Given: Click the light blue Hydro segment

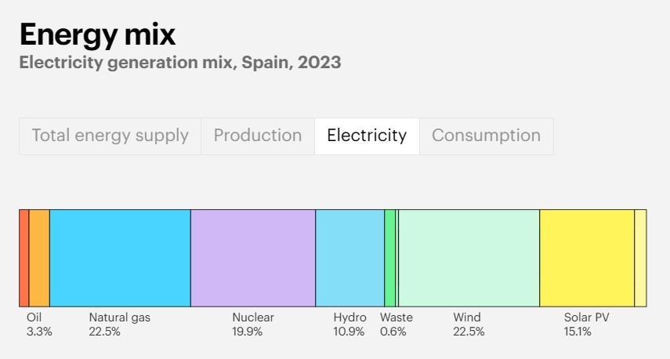Looking at the screenshot, I should pyautogui.click(x=350, y=258).
